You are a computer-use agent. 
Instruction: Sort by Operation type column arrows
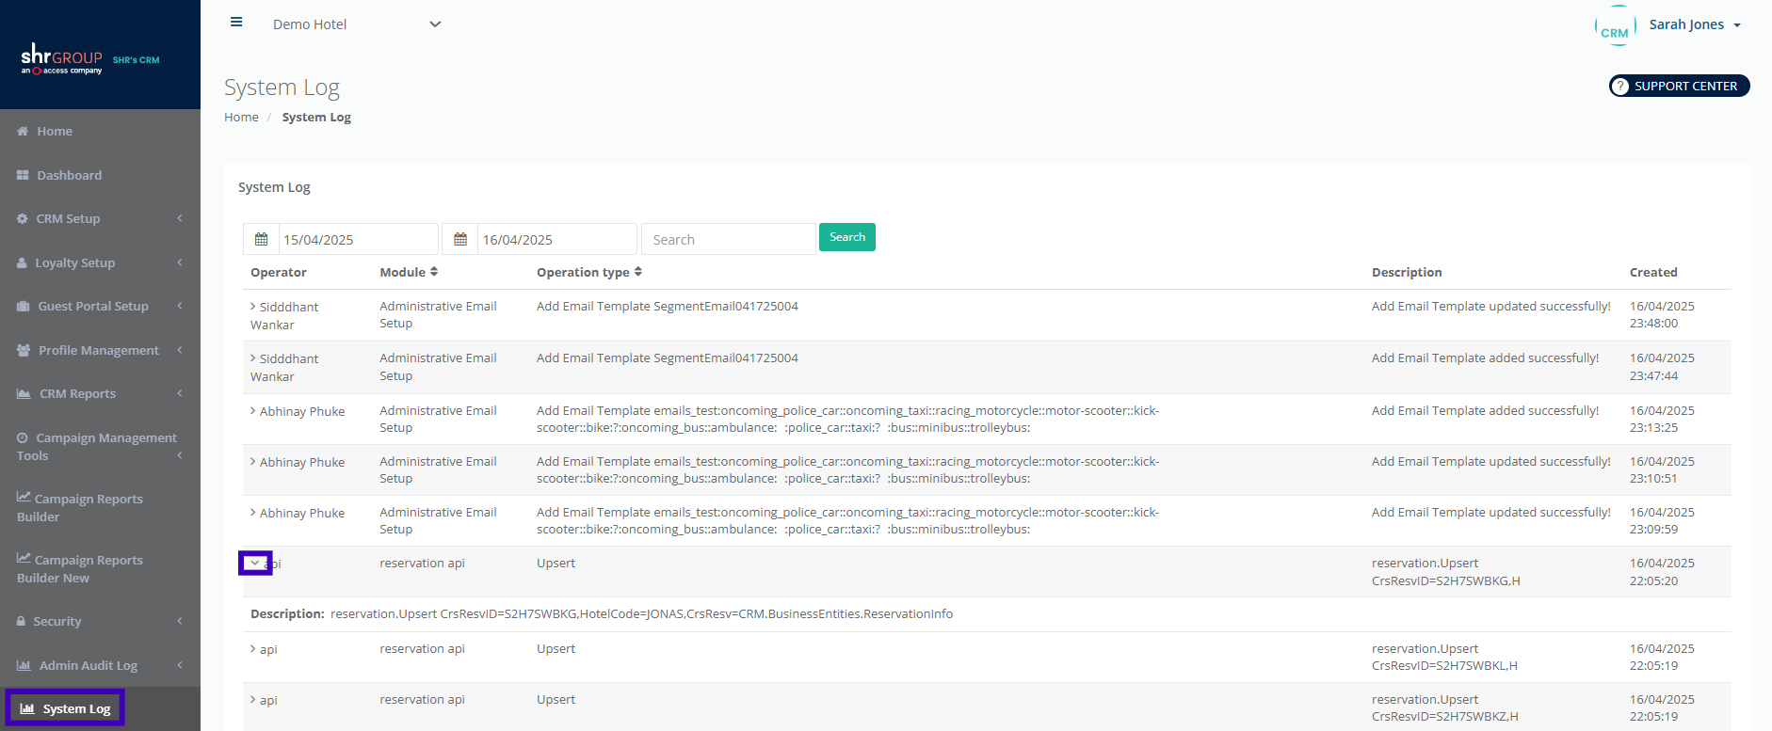tap(638, 272)
